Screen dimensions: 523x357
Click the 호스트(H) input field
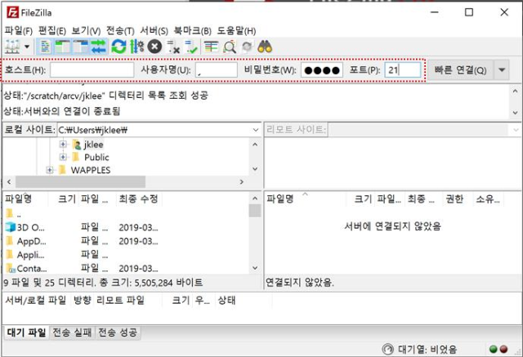tap(92, 70)
